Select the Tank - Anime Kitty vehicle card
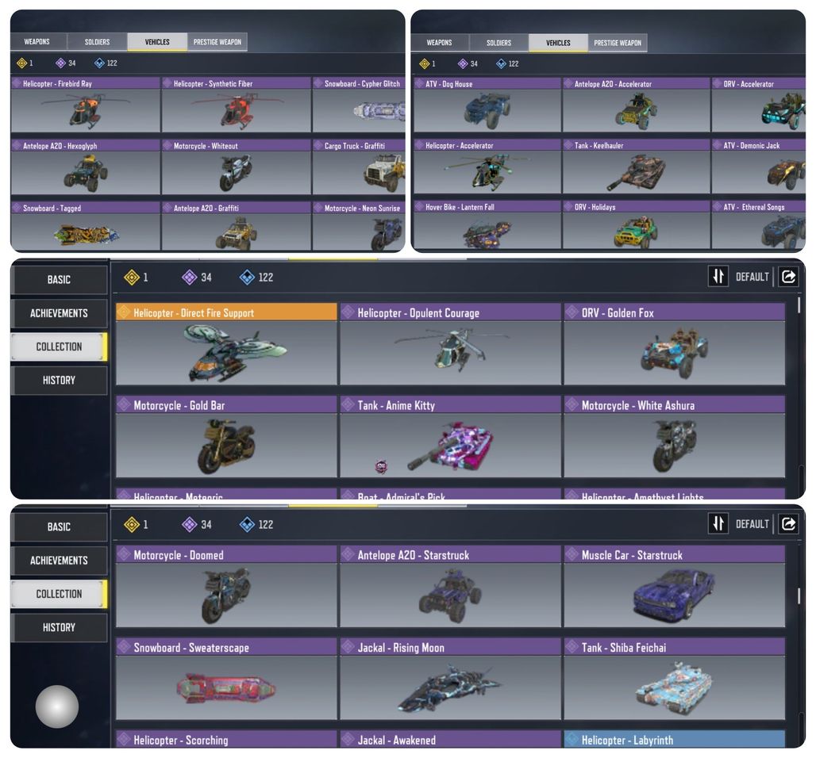This screenshot has width=816, height=758. pyautogui.click(x=451, y=437)
